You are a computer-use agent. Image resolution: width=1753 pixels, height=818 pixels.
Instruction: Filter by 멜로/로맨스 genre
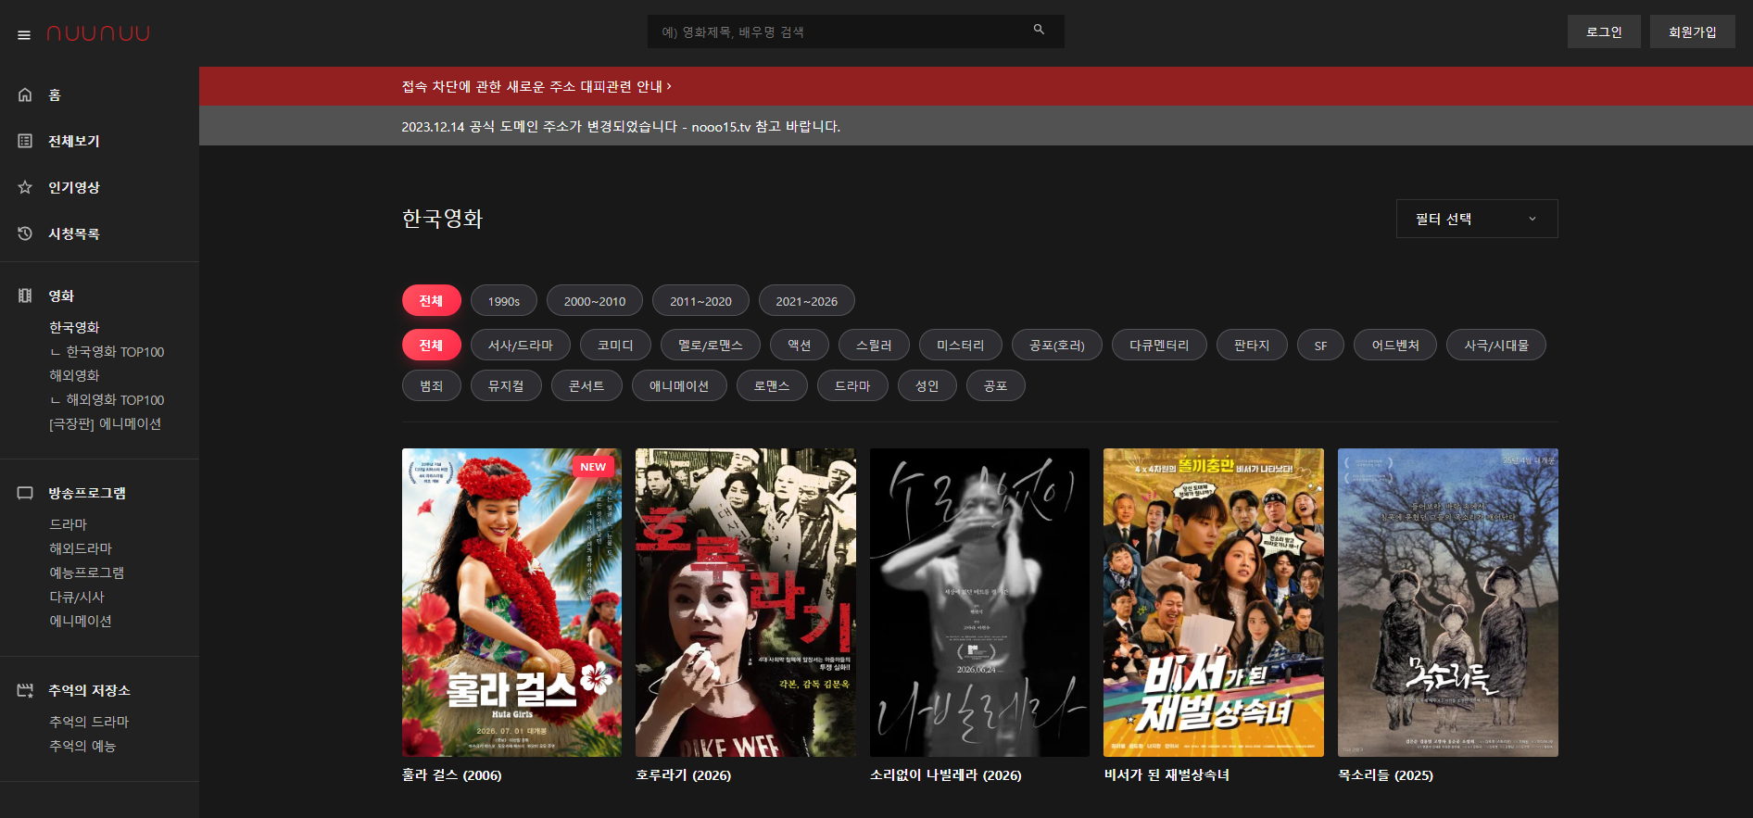pos(711,345)
